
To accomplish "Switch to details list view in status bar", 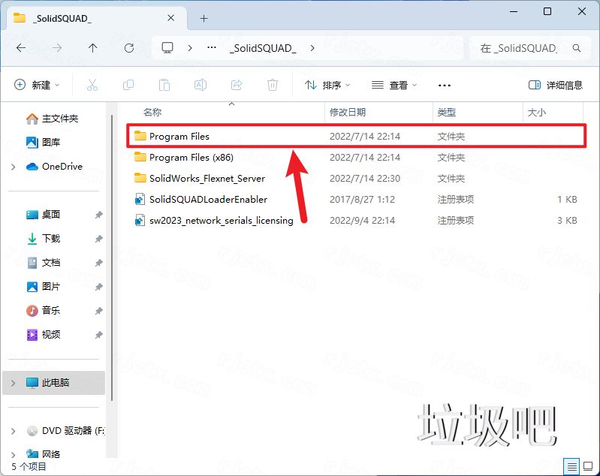I will pos(571,466).
